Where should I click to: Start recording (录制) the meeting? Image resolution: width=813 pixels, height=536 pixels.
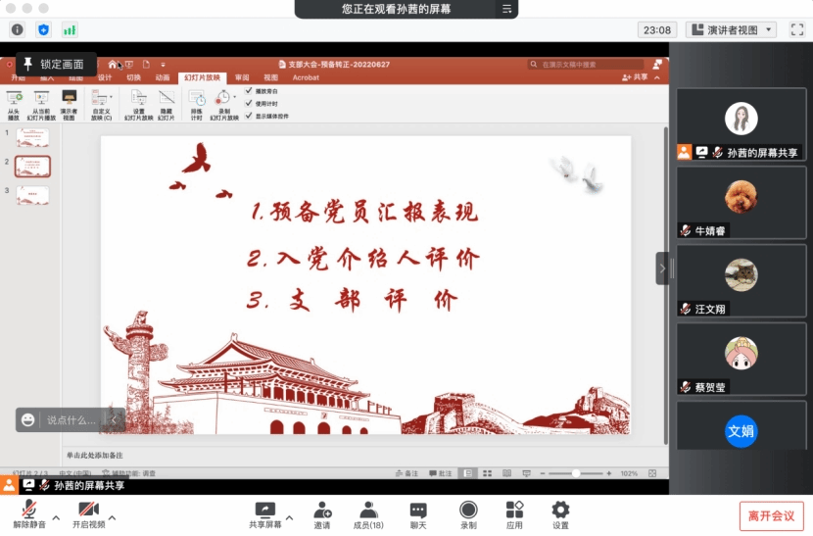tap(468, 513)
